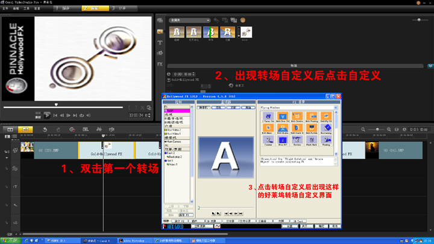Screen dimensions: 434x244
Task: Click the preview volume speaker icon
Action: 88,115
